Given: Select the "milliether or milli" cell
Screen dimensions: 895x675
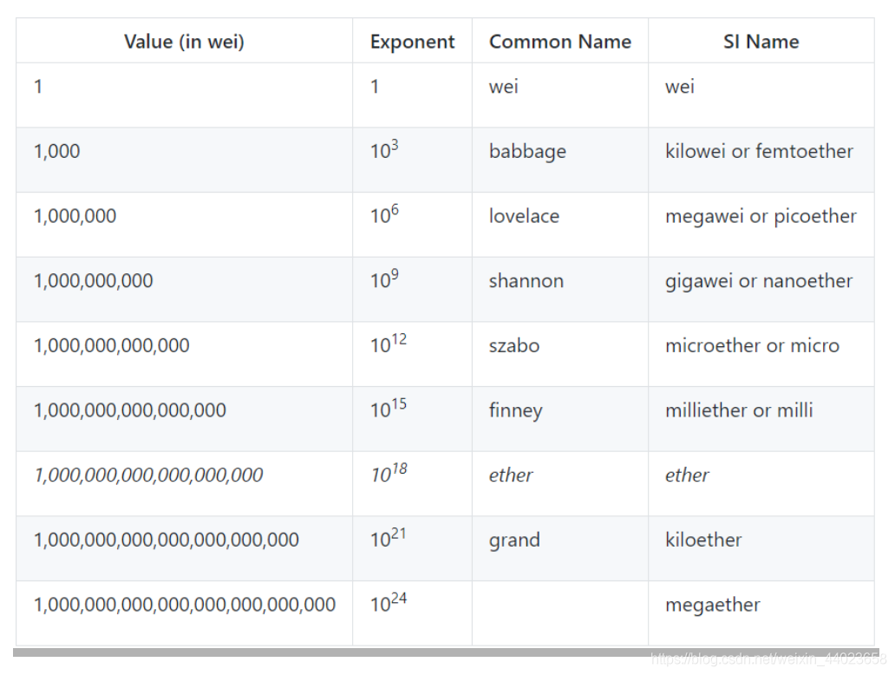Looking at the screenshot, I should click(739, 410).
